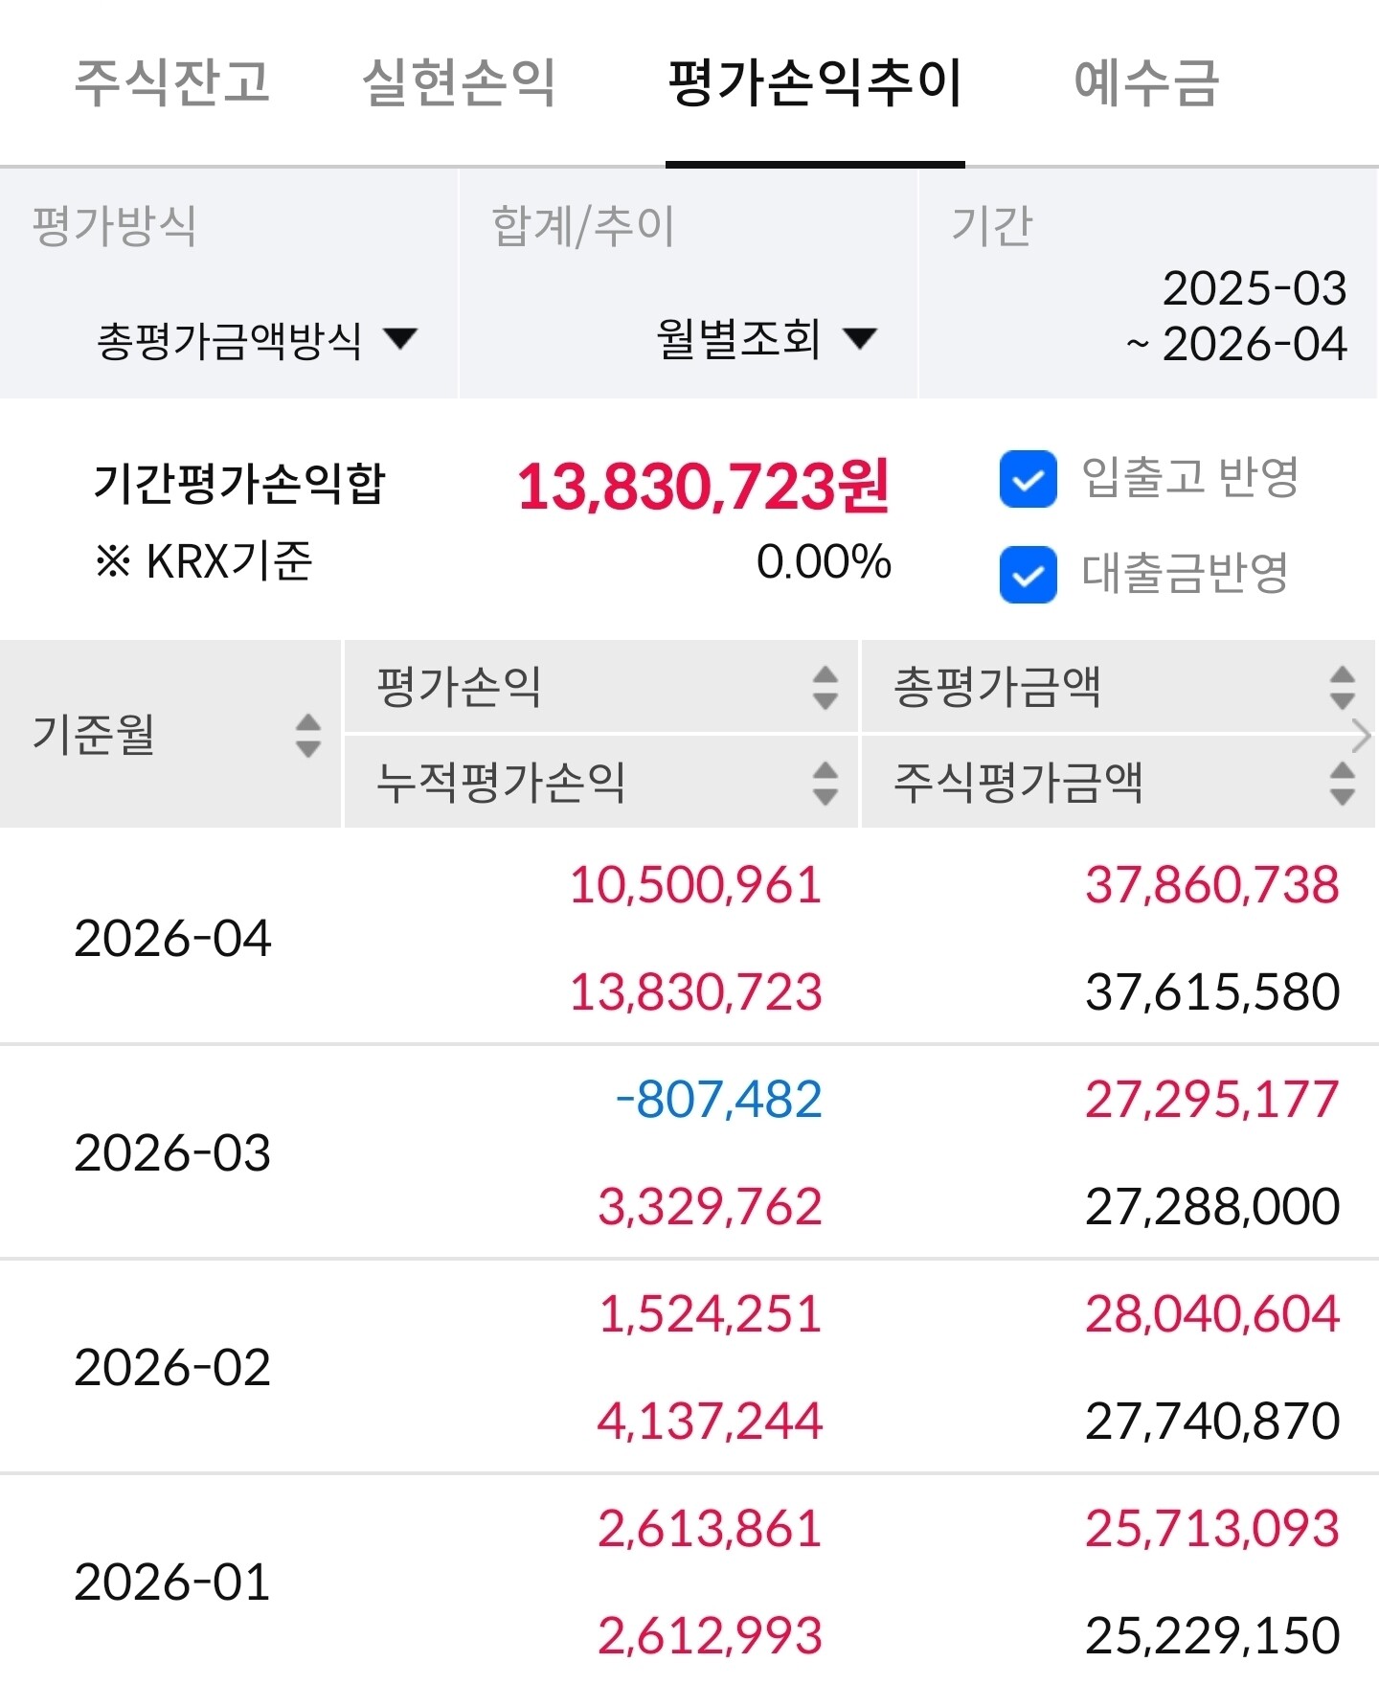This screenshot has height=1685, width=1379.
Task: Sort by 주식평가금액 column arrows
Action: tap(1342, 783)
